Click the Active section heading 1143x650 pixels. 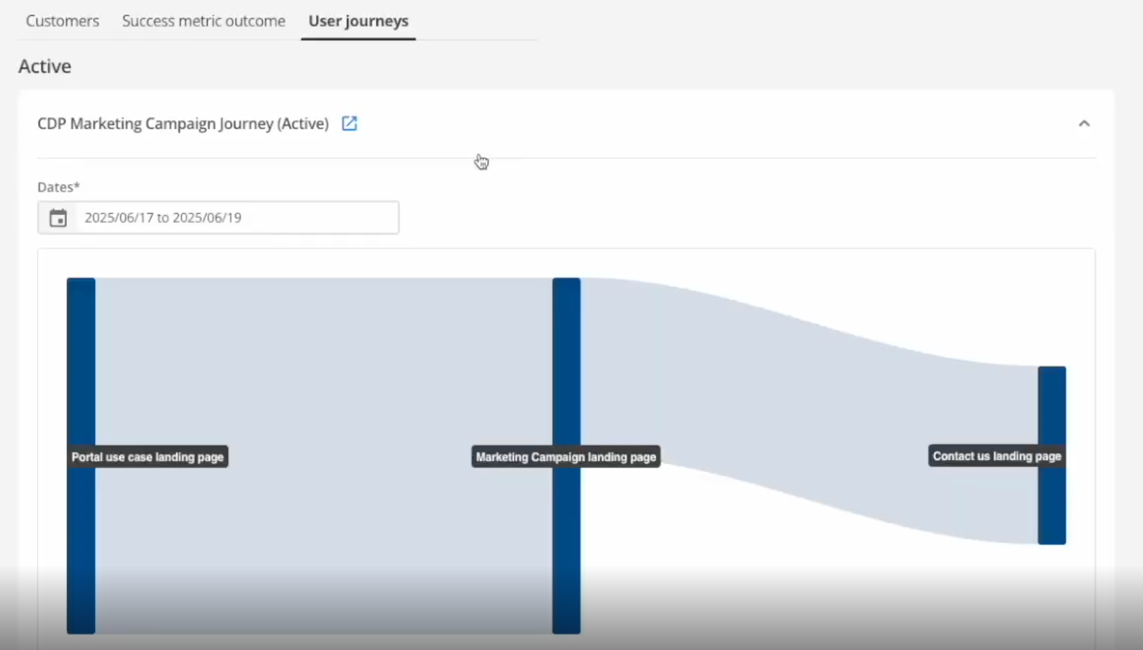coord(44,66)
